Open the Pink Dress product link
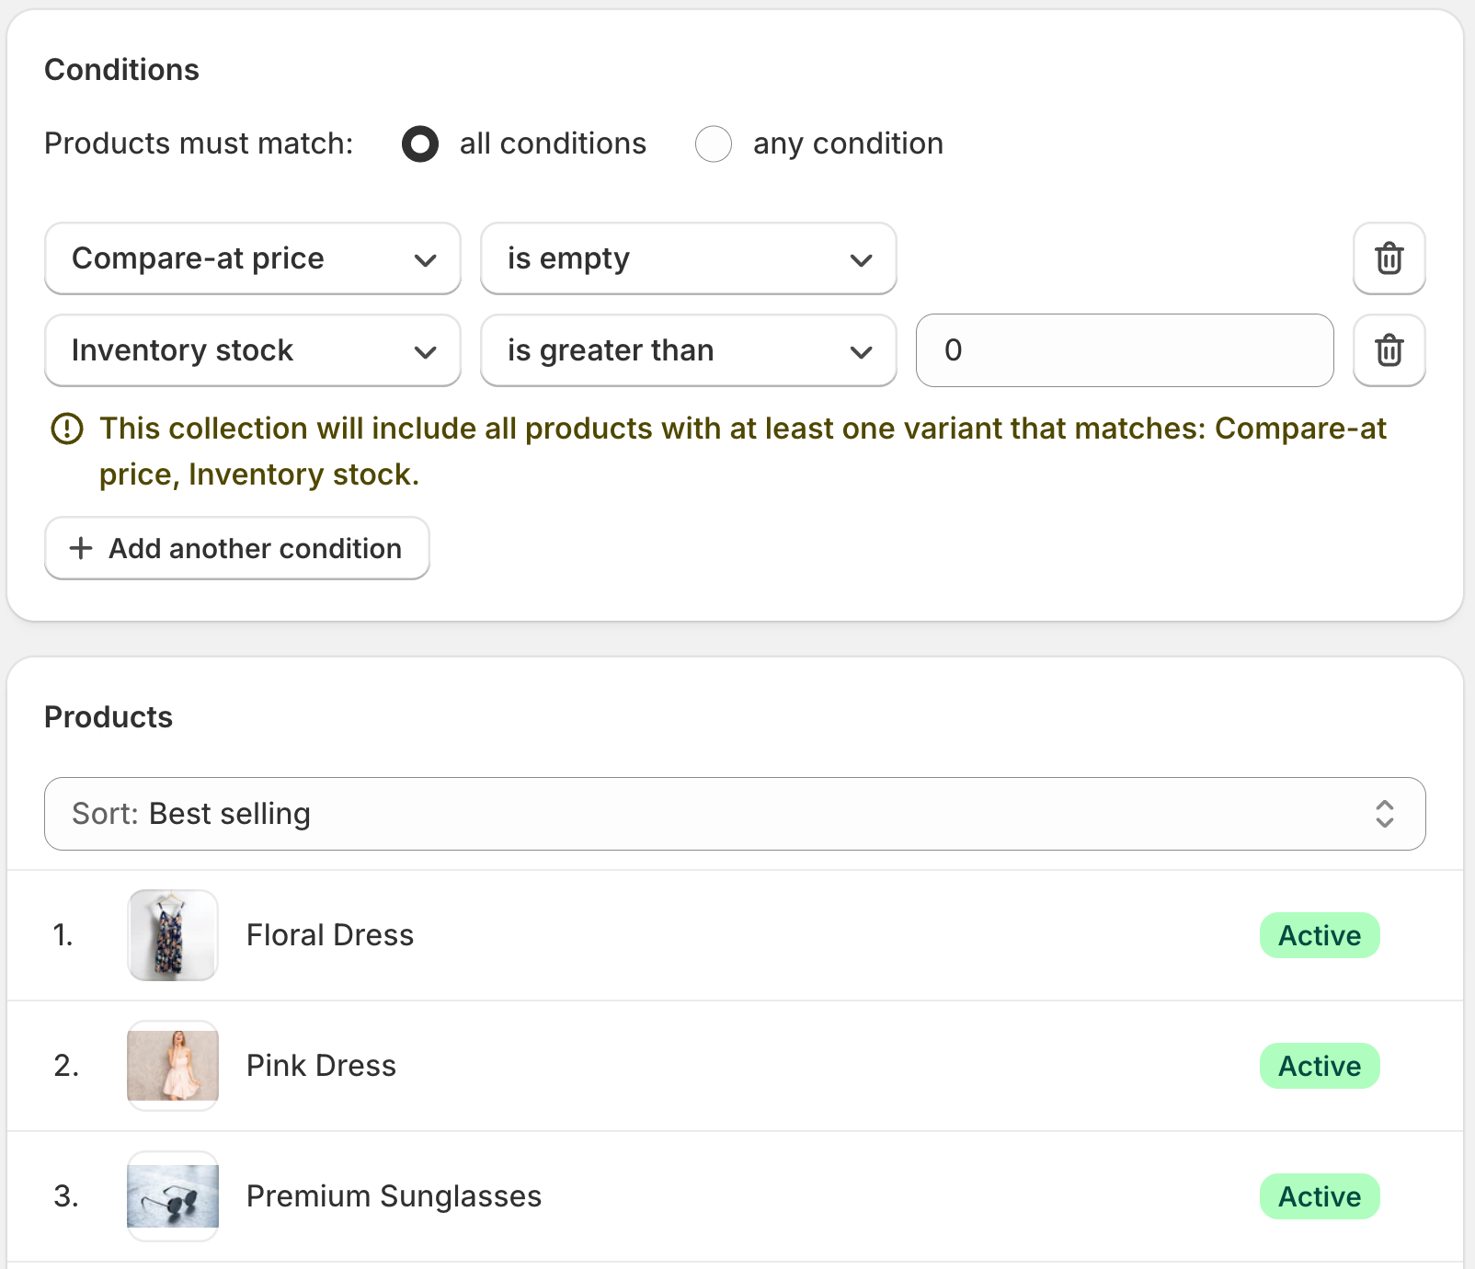The height and width of the screenshot is (1269, 1475). (321, 1066)
